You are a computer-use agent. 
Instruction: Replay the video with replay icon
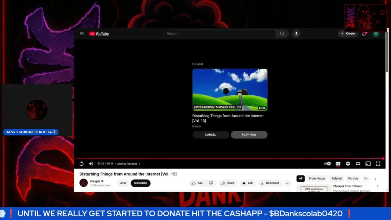point(82,164)
